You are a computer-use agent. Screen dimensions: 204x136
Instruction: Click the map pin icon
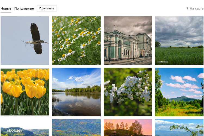(187, 8)
